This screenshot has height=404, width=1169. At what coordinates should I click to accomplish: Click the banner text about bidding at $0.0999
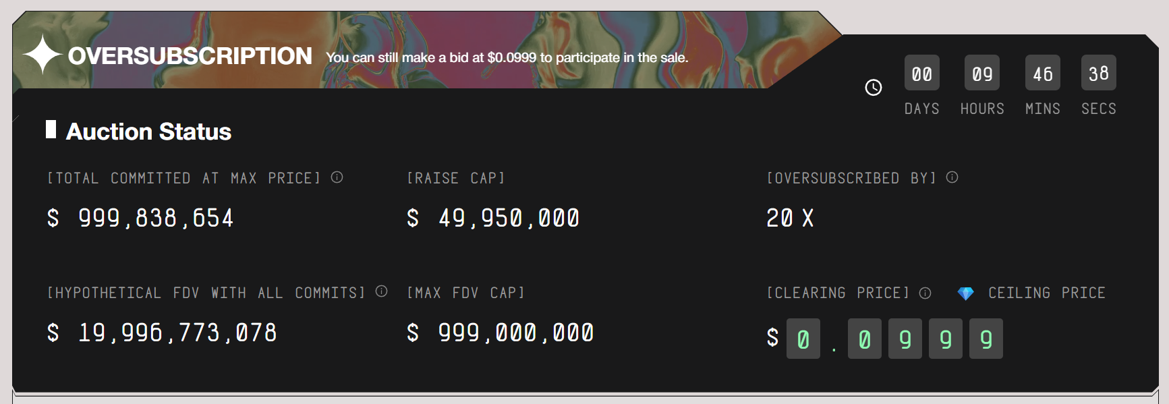coord(507,58)
